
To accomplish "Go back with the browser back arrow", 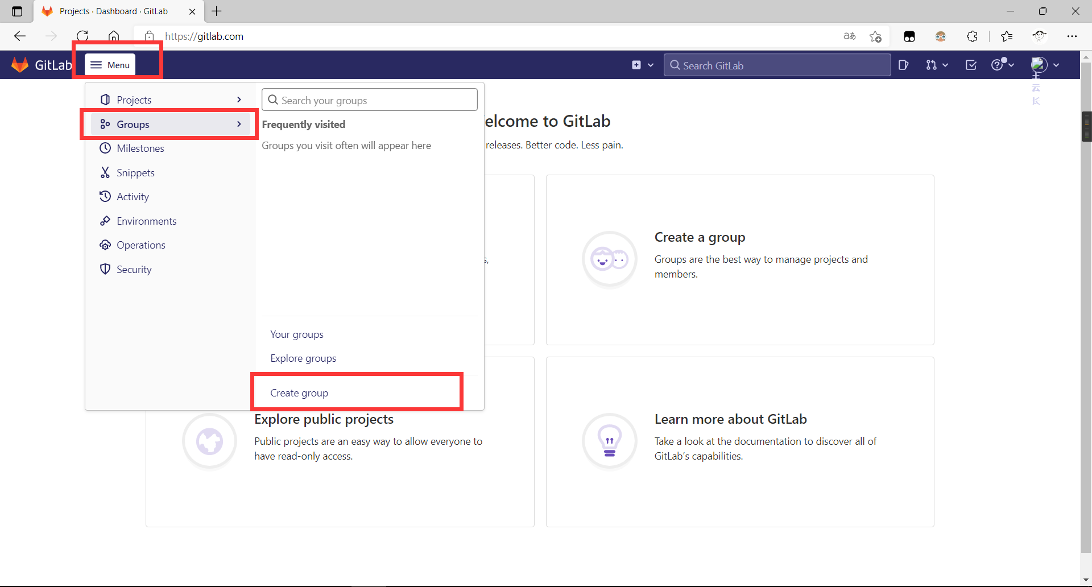I will [20, 36].
